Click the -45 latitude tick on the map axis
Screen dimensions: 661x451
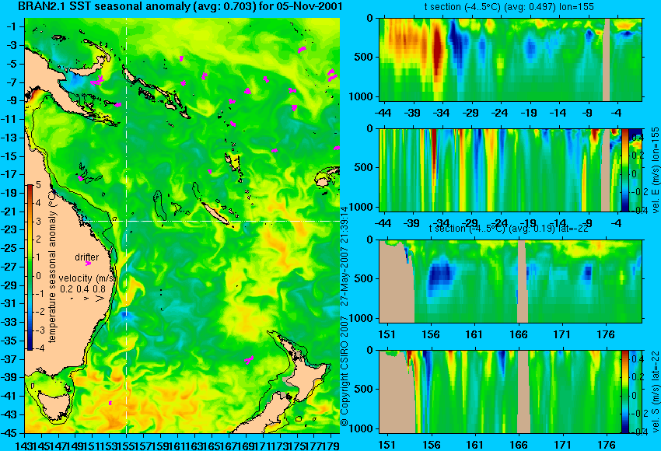pyautogui.click(x=8, y=433)
